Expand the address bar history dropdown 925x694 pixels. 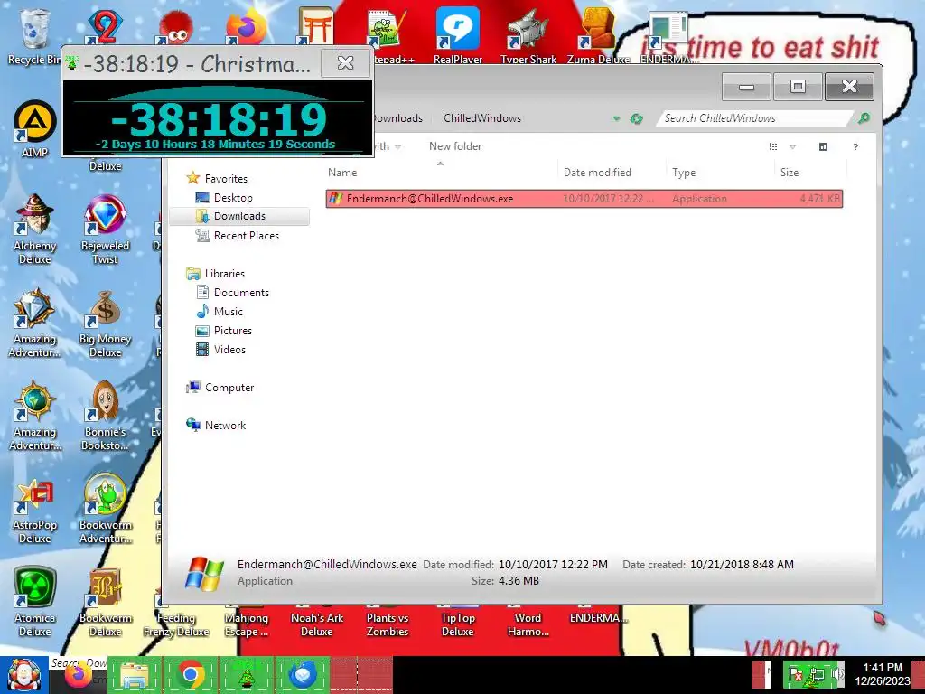click(616, 118)
